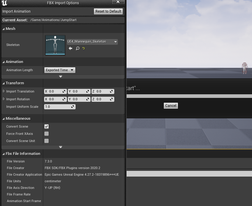Enable Force Front XAxis checkbox
This screenshot has width=252, height=206.
point(46,134)
